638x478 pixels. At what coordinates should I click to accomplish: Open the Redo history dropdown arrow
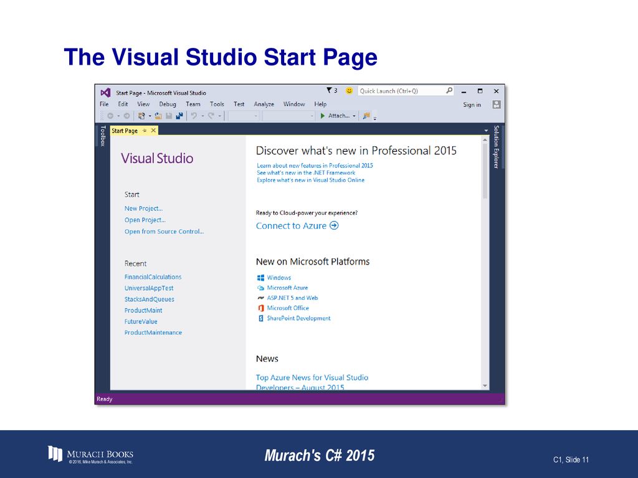coord(220,116)
